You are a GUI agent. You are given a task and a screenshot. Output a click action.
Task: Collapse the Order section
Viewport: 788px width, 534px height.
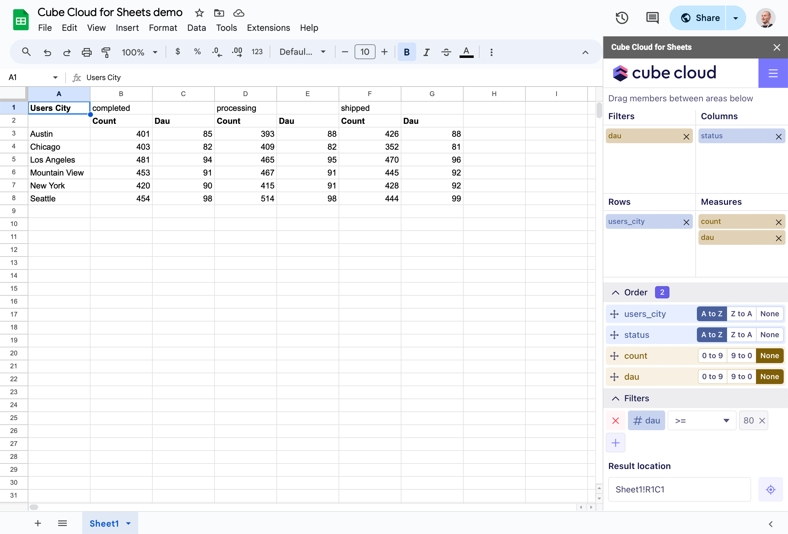[615, 293]
